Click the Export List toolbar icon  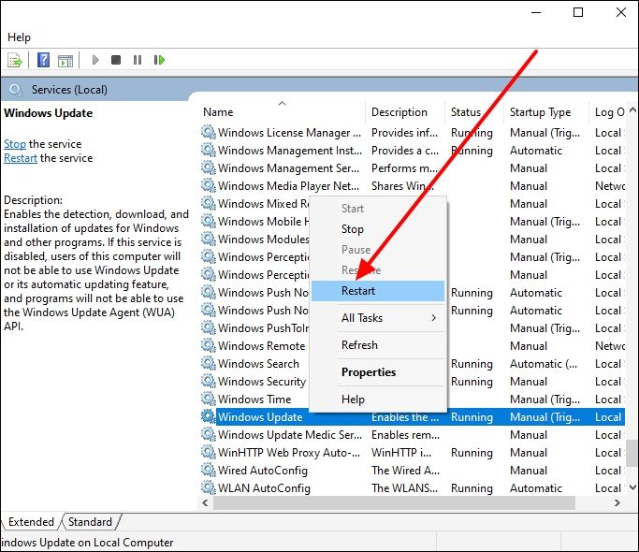click(15, 60)
